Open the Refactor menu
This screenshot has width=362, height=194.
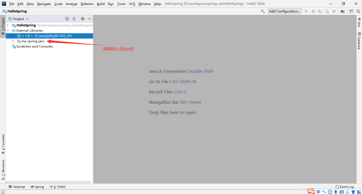87,4
